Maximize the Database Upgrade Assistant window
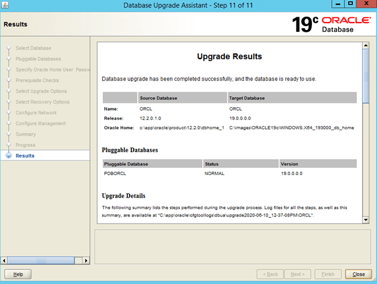 point(351,5)
